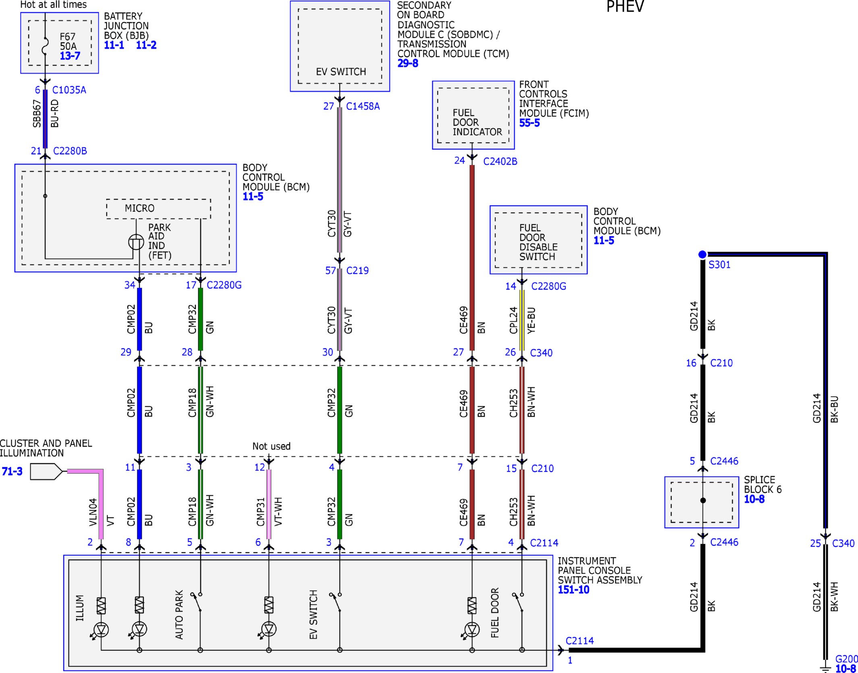The image size is (858, 673).
Task: Select the FUEL DOOR DISABLE SWITCH box
Action: 539,240
